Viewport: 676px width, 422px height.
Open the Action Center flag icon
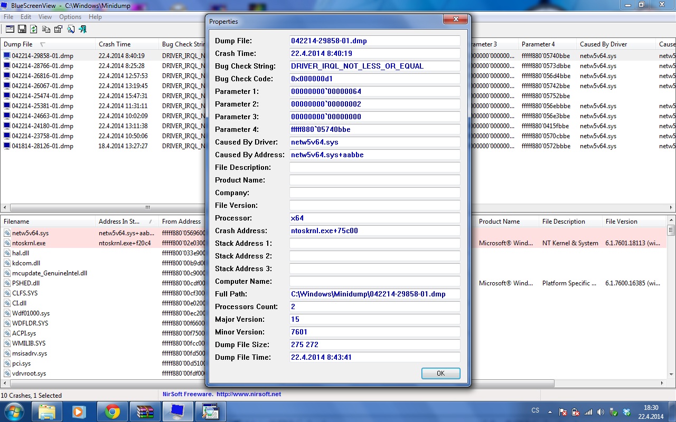coord(563,412)
